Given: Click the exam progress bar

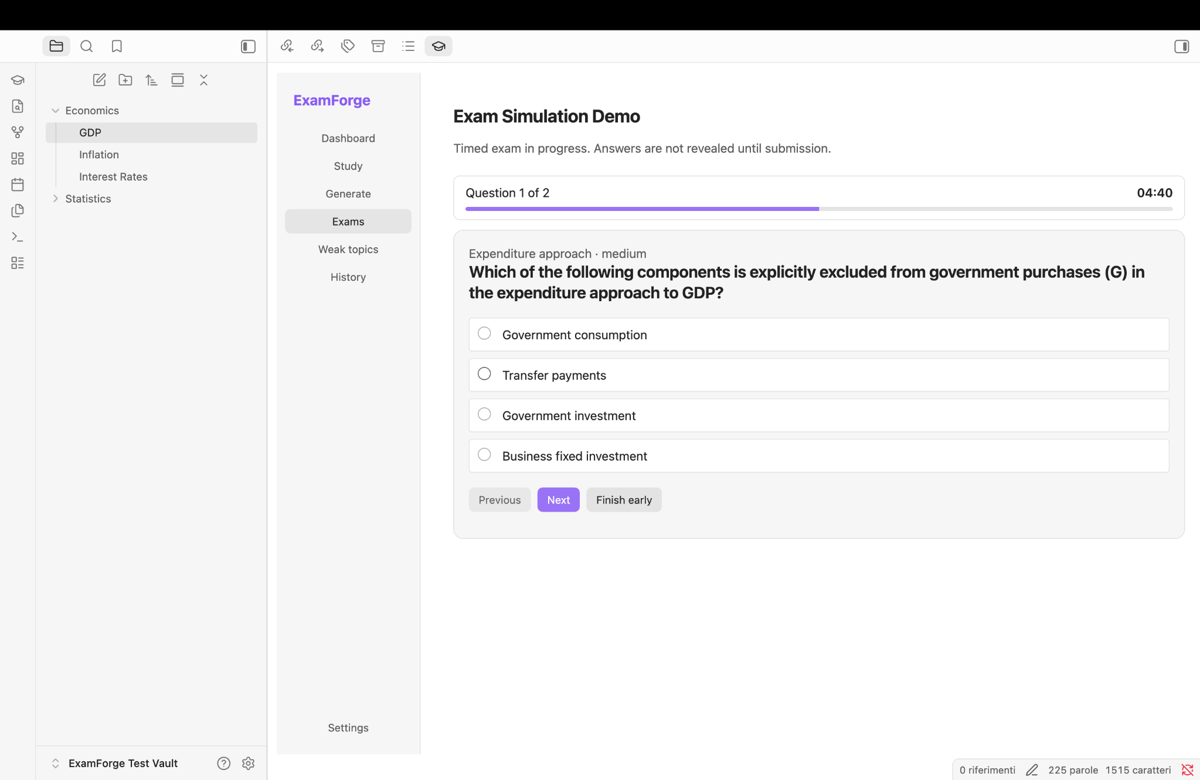Looking at the screenshot, I should [818, 209].
